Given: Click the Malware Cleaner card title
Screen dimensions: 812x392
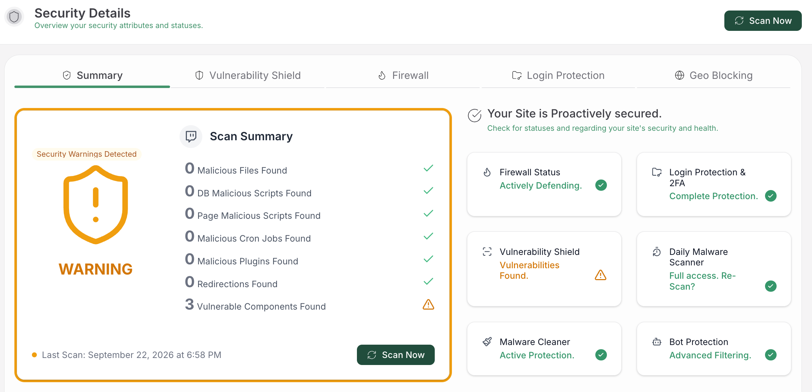Looking at the screenshot, I should click(x=535, y=342).
